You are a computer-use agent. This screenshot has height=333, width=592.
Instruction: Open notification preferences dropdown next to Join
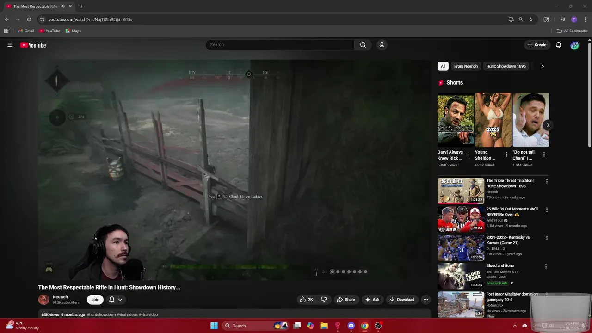[x=116, y=300]
